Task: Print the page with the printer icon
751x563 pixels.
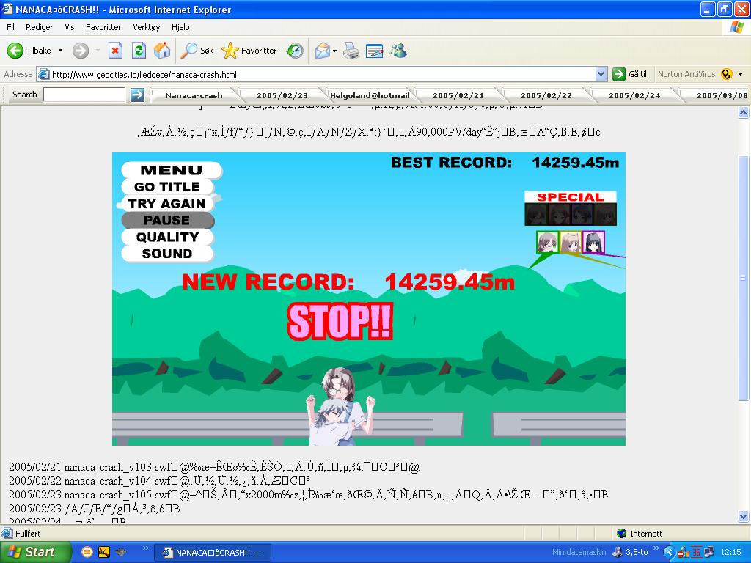Action: pos(351,51)
